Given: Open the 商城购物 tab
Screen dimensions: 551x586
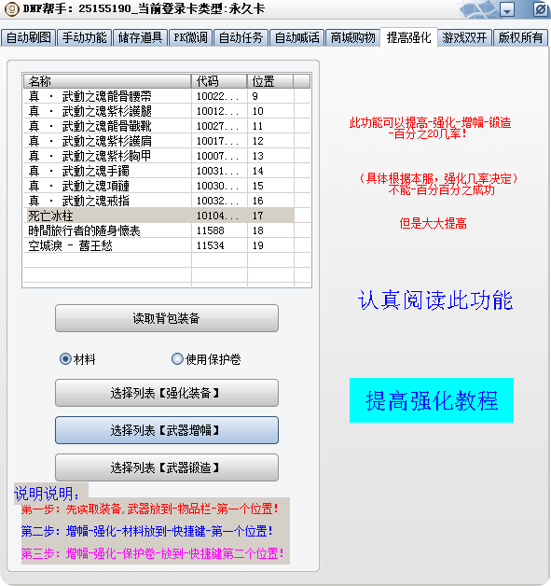Looking at the screenshot, I should (x=352, y=37).
